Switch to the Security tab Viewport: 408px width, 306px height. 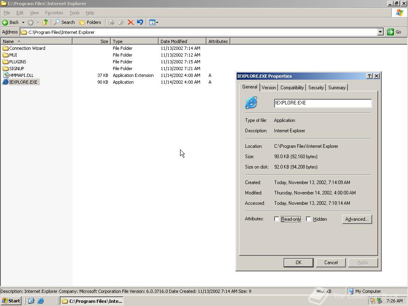pyautogui.click(x=316, y=87)
